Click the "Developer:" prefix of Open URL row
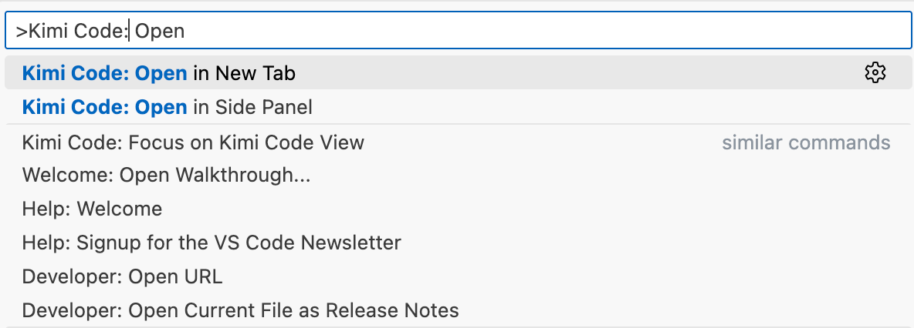The width and height of the screenshot is (914, 328). click(x=72, y=276)
